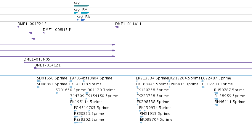Open the RH46111.5prime label
252x124 pixels.
[x=230, y=102]
